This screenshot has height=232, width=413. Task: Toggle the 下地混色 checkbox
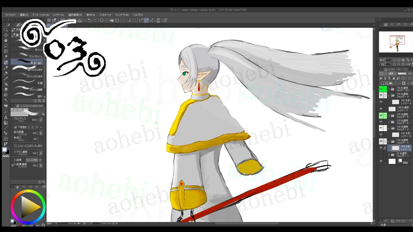click(15, 127)
